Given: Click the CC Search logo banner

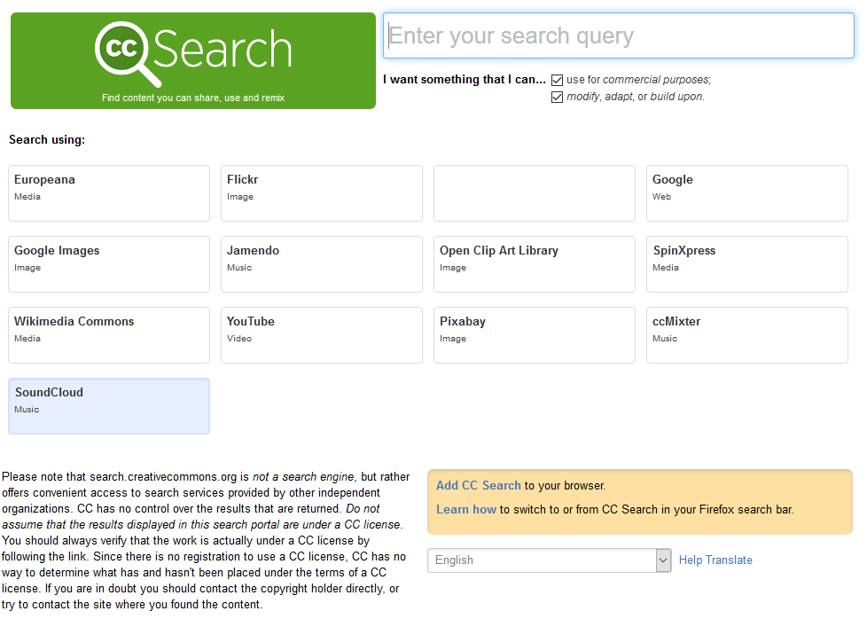Looking at the screenshot, I should [193, 61].
